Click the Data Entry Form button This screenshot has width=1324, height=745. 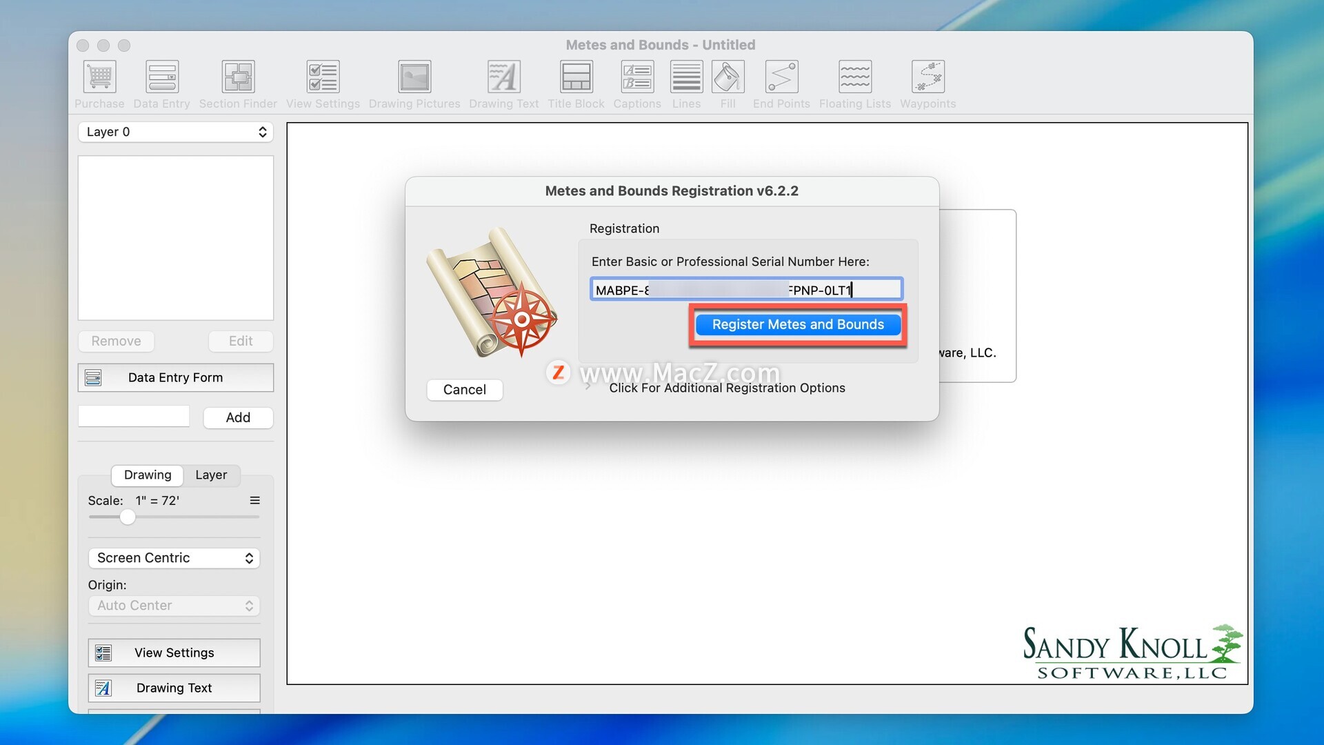[176, 377]
